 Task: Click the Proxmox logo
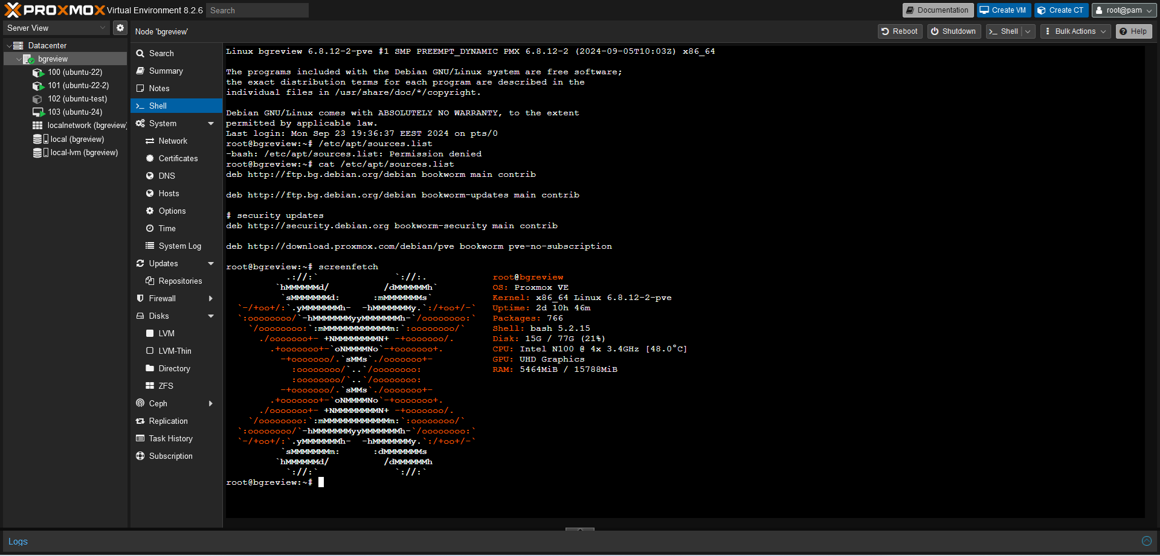[54, 10]
